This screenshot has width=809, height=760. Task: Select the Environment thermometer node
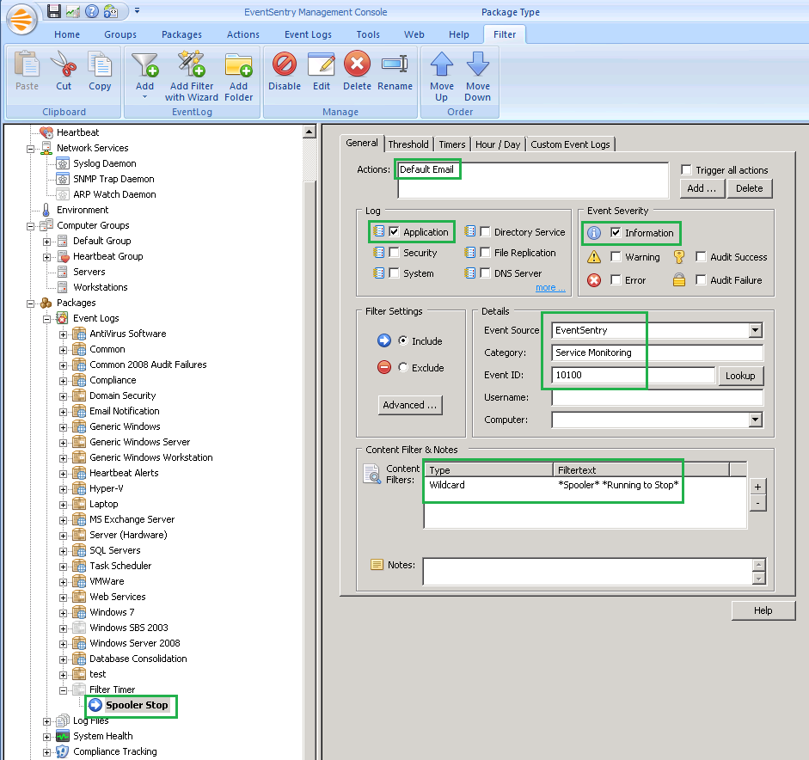[83, 210]
